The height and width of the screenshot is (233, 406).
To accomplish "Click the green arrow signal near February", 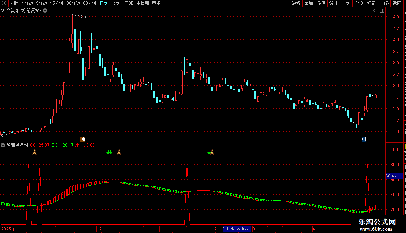I will pos(209,152).
